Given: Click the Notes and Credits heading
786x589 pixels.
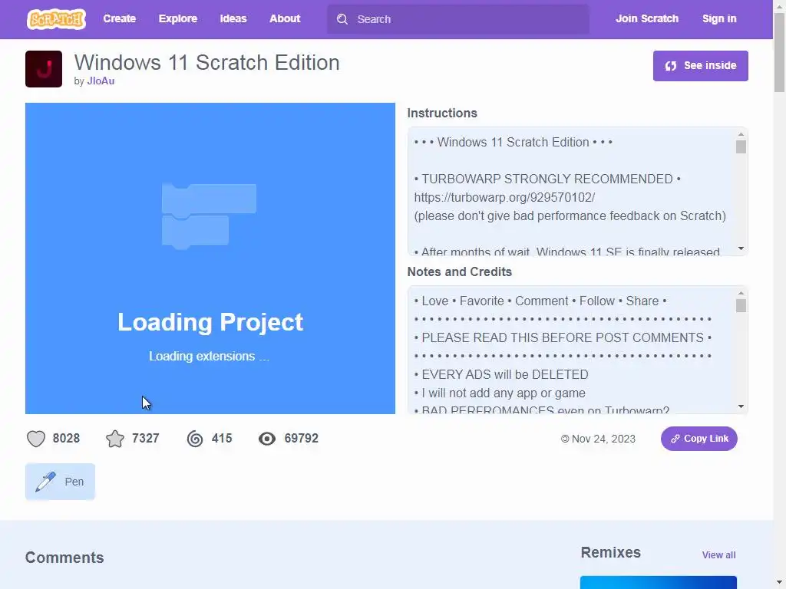Looking at the screenshot, I should coord(459,272).
